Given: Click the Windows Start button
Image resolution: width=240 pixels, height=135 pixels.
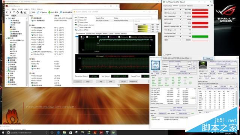Looking at the screenshot, I should (3, 132).
